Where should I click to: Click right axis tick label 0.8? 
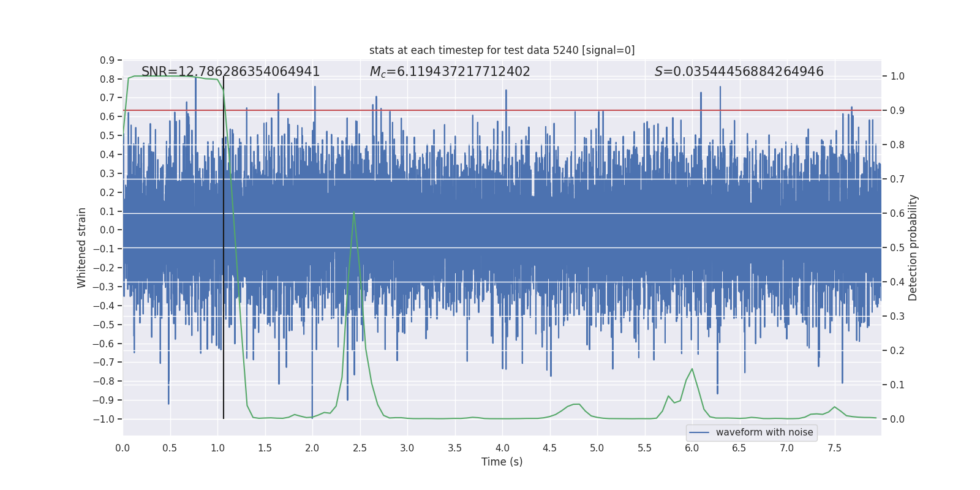897,145
